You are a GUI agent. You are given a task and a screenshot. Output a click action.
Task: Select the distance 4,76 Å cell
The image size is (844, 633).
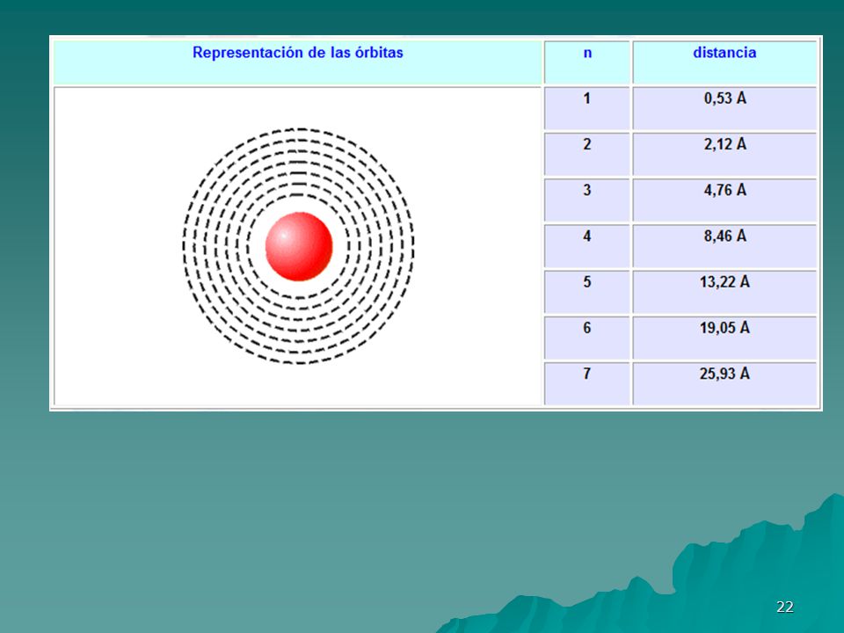724,200
